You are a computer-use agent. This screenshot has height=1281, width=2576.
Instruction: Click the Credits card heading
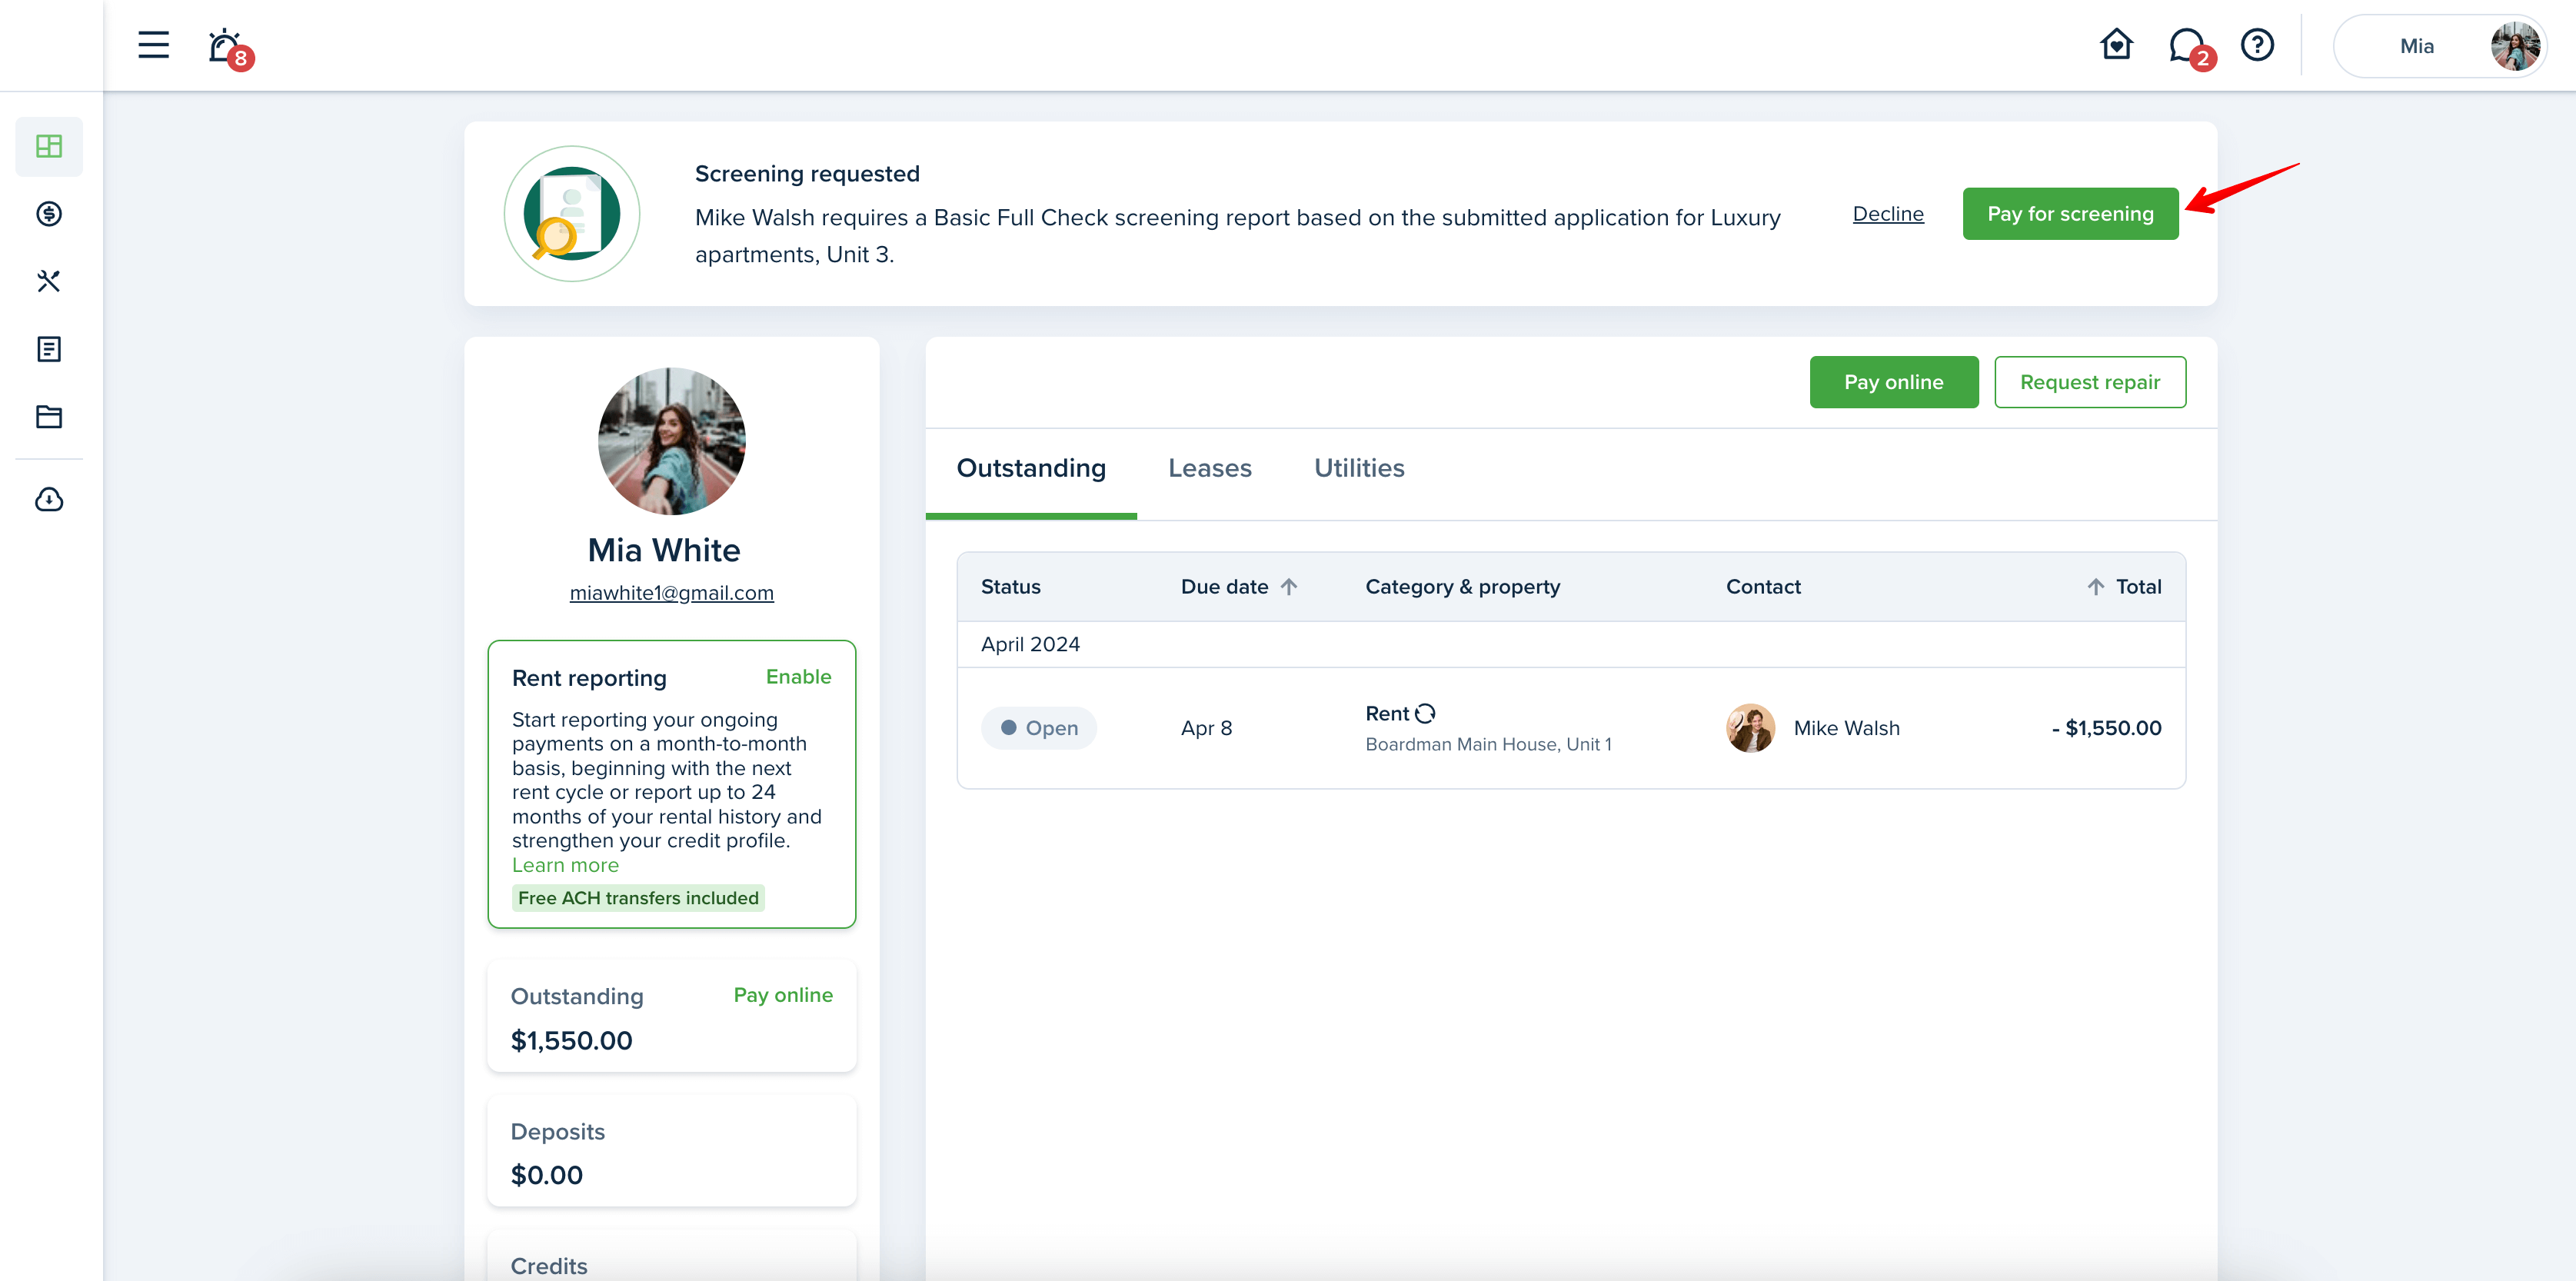pos(549,1266)
